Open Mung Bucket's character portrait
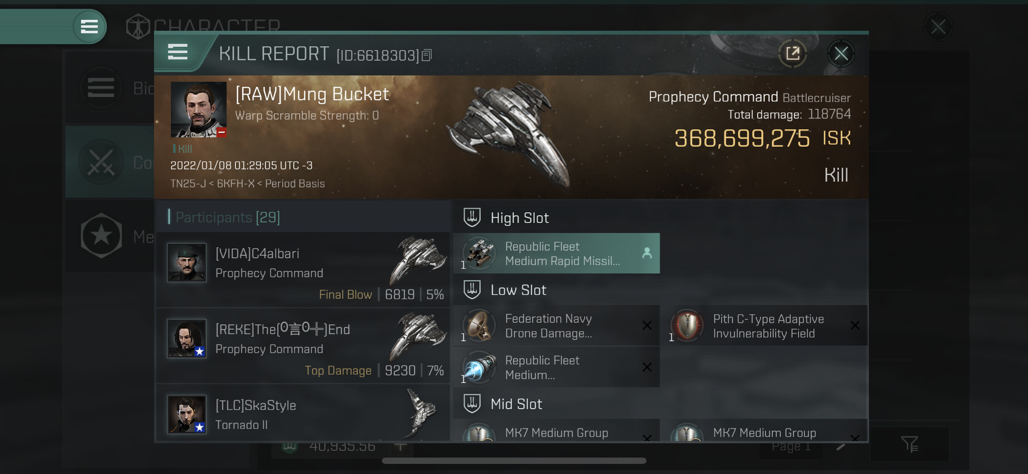The width and height of the screenshot is (1028, 474). pos(198,110)
